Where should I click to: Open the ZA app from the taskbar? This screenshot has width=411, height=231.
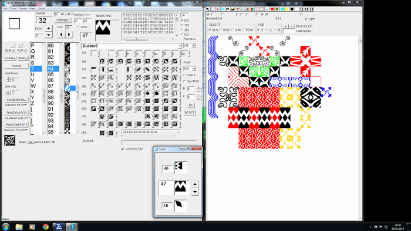59,227
